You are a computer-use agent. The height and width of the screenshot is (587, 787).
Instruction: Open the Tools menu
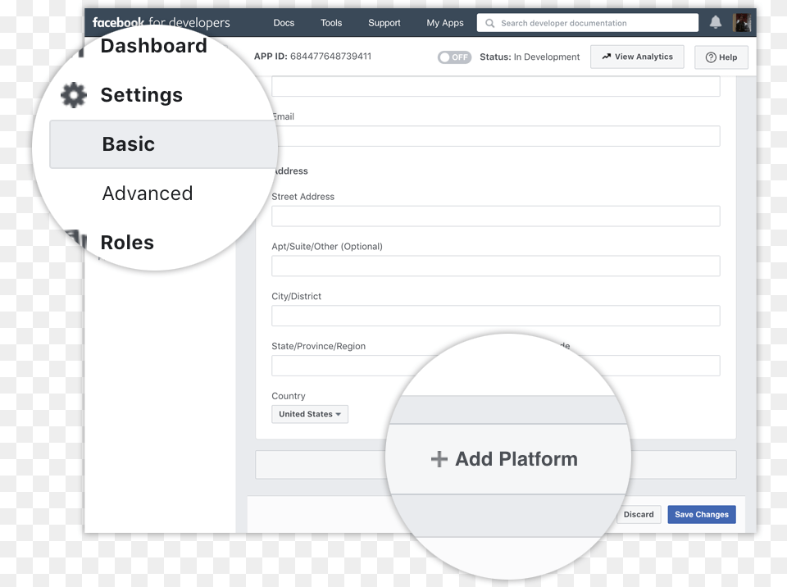pos(331,23)
